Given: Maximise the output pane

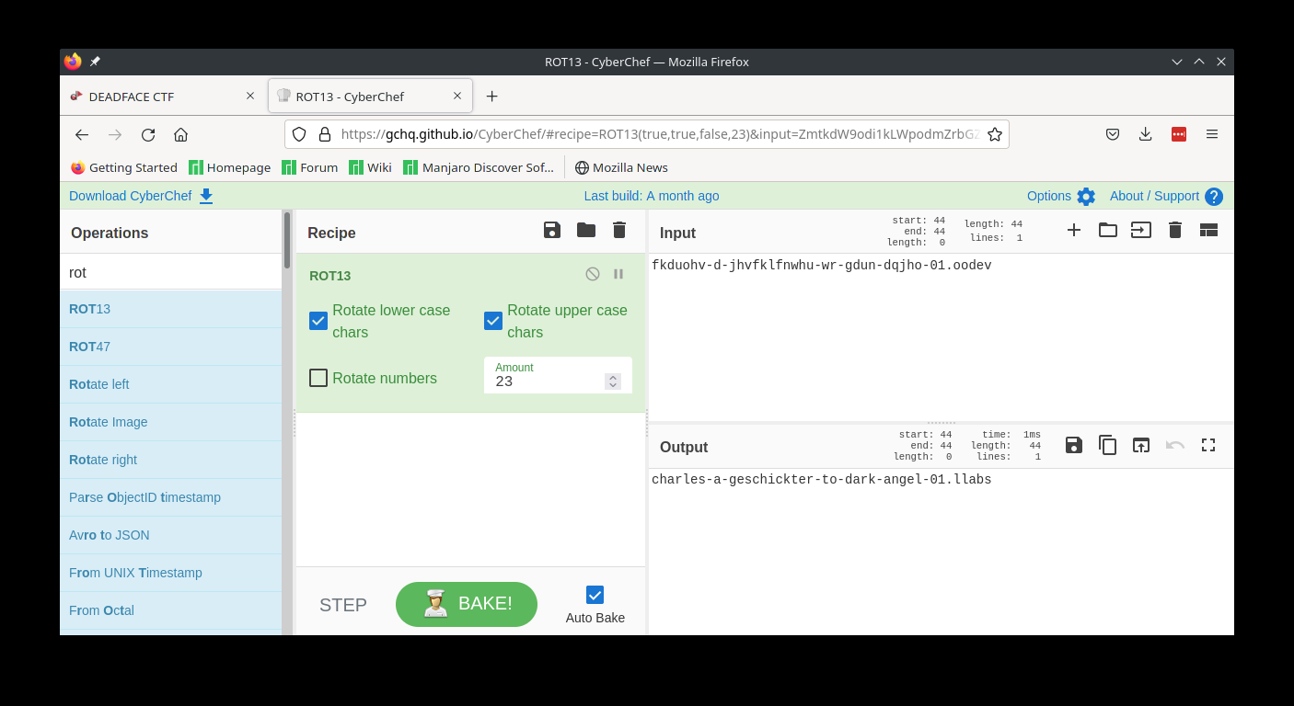Looking at the screenshot, I should [1208, 445].
